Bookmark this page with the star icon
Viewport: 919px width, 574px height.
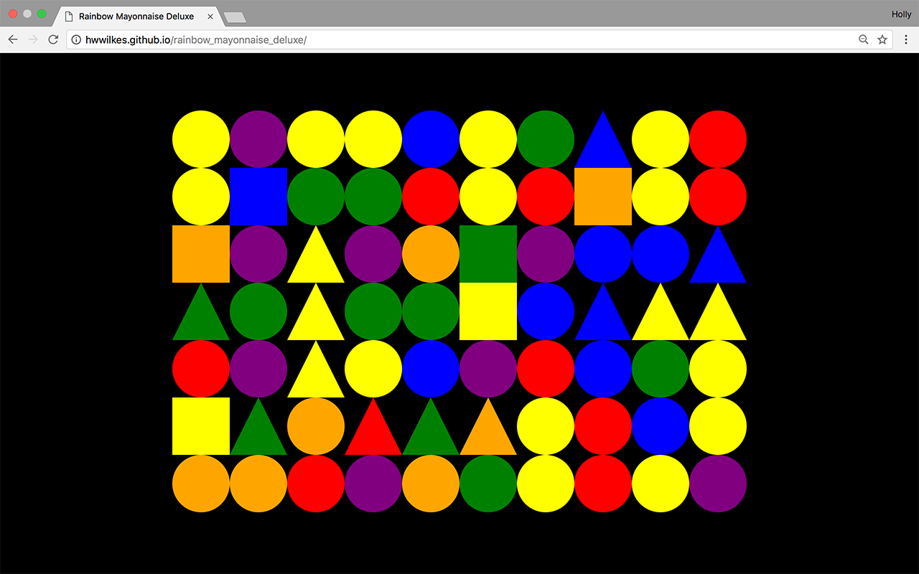click(882, 39)
